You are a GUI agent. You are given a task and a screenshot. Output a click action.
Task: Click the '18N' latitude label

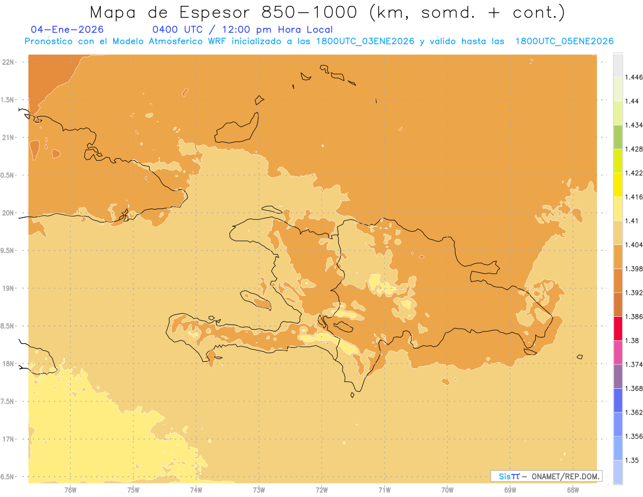(x=8, y=364)
